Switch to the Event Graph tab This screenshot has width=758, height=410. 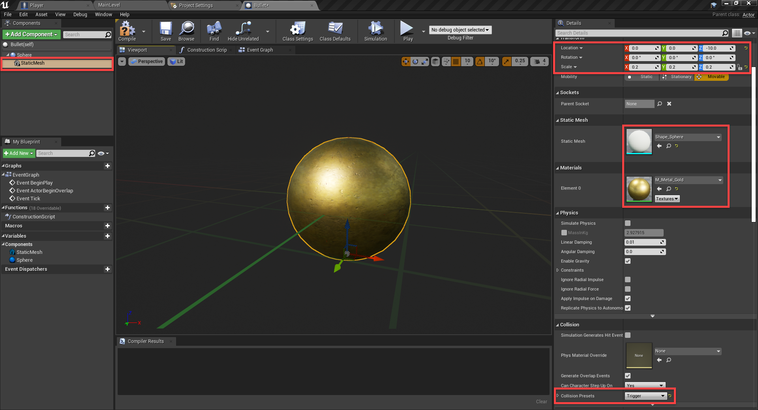click(x=259, y=50)
